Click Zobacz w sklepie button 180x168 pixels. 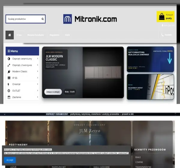[x=53, y=92]
